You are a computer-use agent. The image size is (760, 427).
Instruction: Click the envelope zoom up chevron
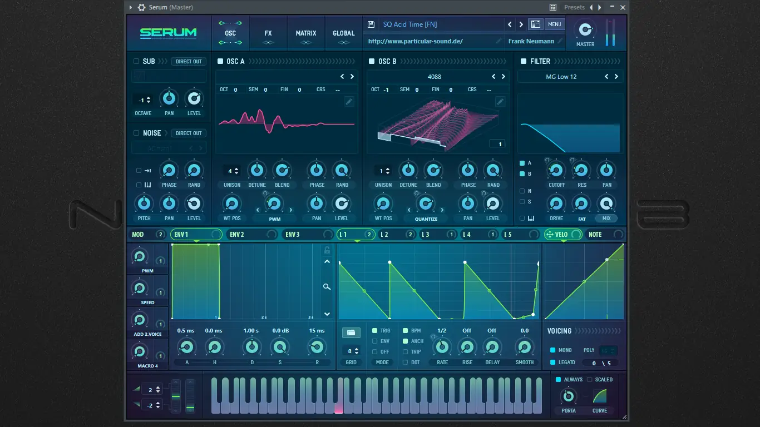pyautogui.click(x=327, y=262)
